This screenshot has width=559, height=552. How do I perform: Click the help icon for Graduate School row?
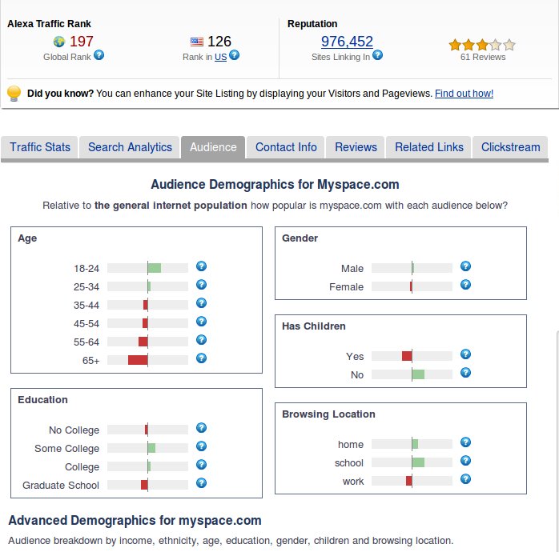click(201, 483)
